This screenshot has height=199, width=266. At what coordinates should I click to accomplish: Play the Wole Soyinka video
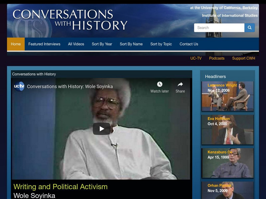tap(101, 129)
